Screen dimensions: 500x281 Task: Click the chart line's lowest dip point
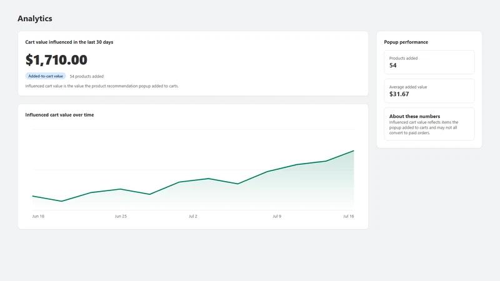(61, 201)
